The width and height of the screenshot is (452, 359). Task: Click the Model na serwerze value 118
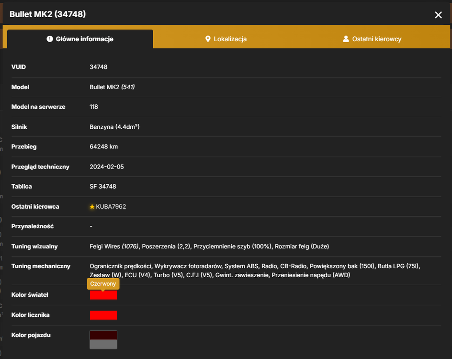pos(94,107)
